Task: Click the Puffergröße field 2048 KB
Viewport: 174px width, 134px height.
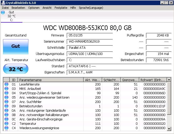Action: (x=159, y=35)
